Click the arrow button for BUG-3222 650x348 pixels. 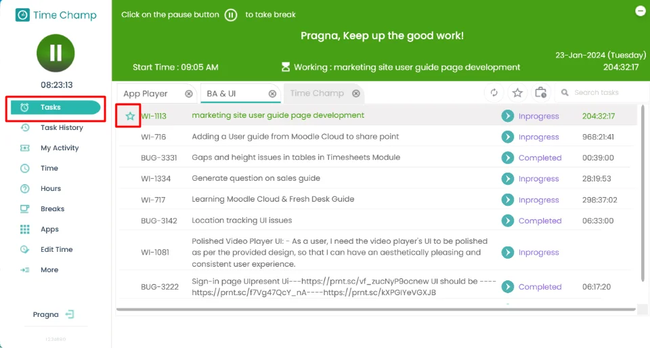[507, 286]
